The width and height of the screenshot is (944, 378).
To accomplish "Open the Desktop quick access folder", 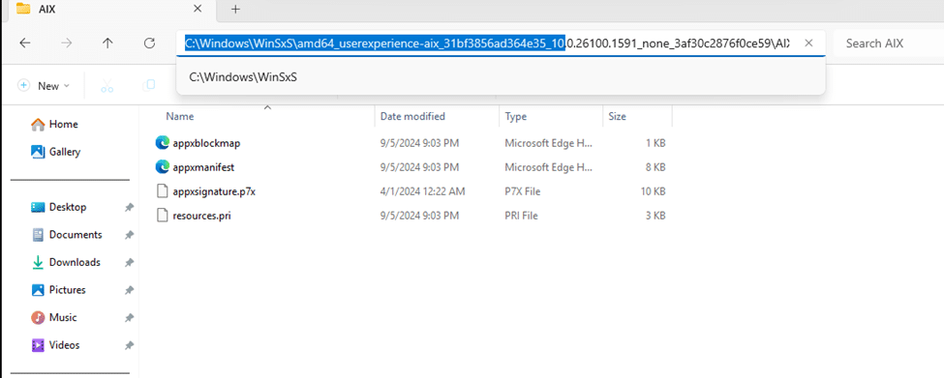I will pos(58,207).
